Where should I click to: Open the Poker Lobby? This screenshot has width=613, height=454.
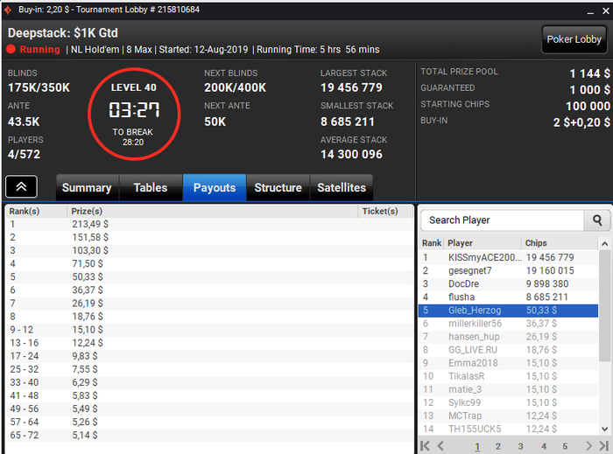(x=574, y=39)
